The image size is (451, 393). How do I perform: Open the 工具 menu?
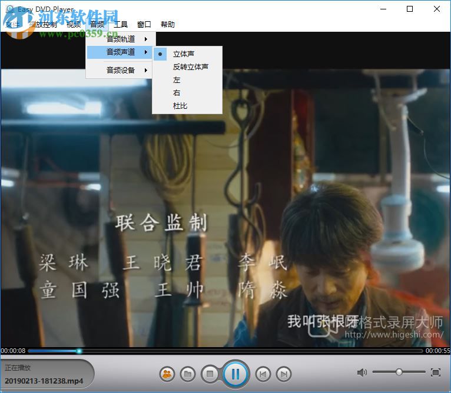[x=121, y=25]
